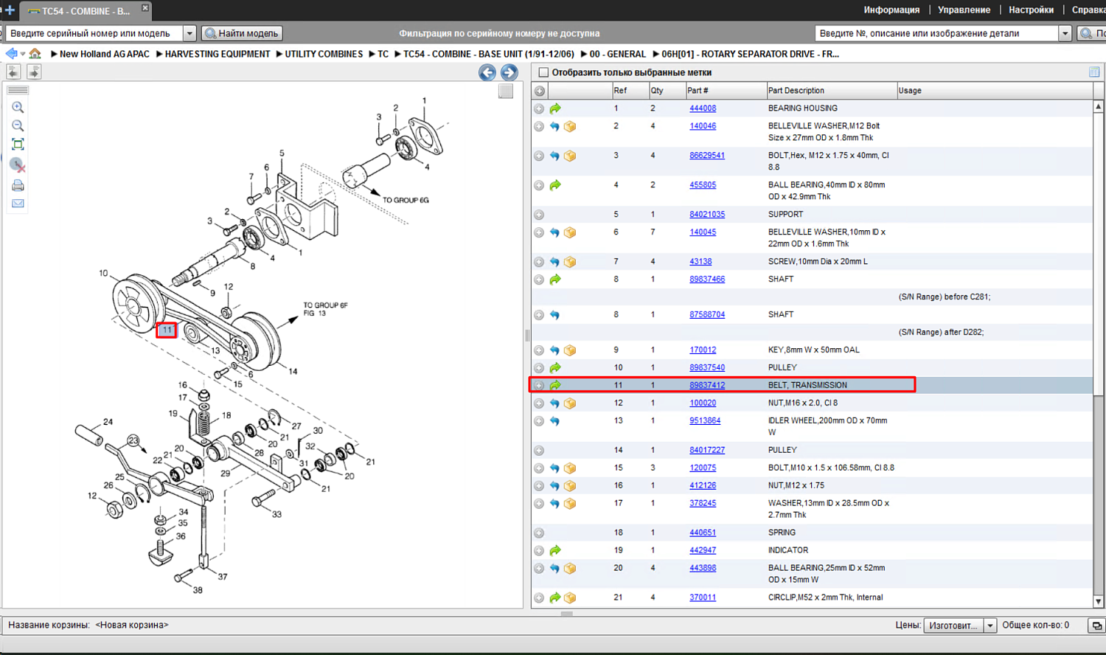The image size is (1106, 655).
Task: Expand the UTILITY COMBINES breadcrumb
Action: [x=279, y=54]
